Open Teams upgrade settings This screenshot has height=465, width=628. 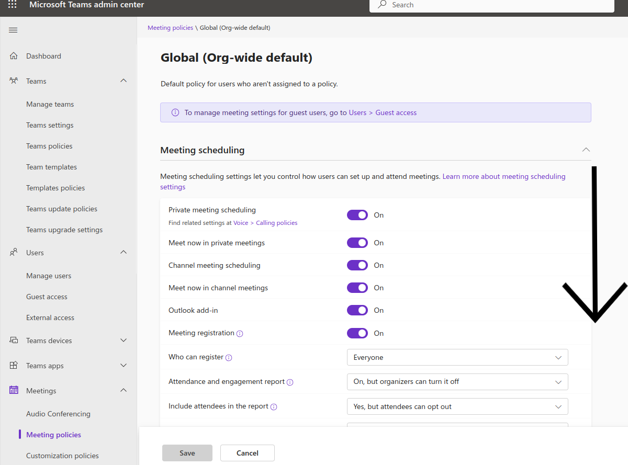point(64,230)
